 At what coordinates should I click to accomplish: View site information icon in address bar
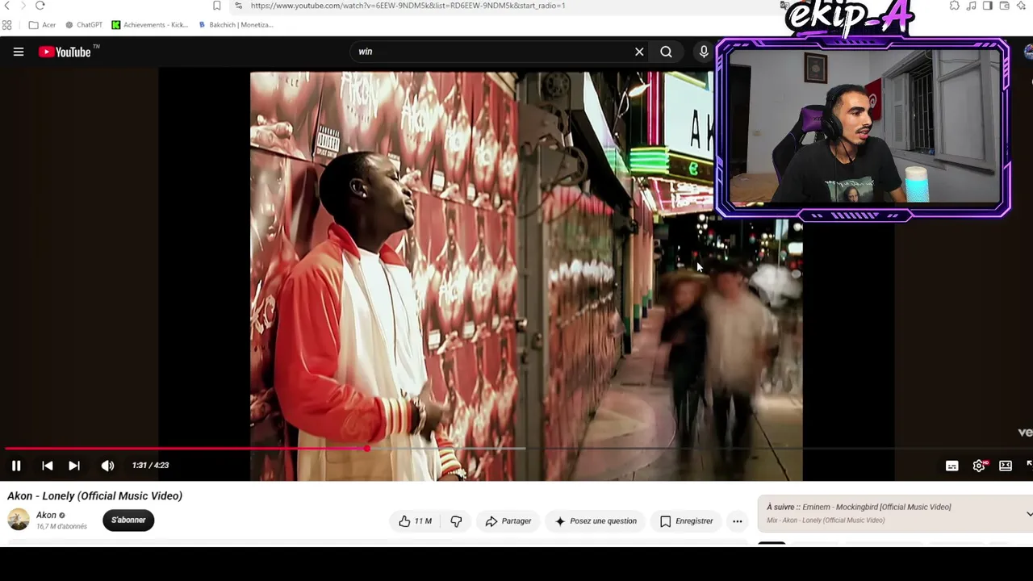coord(238,6)
